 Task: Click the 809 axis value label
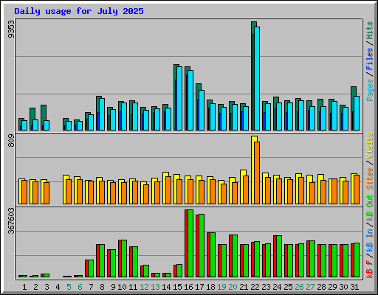click(x=11, y=141)
